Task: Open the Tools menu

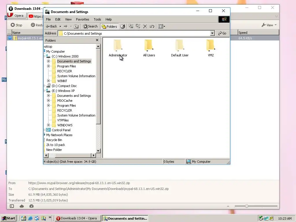Action: coord(97,19)
